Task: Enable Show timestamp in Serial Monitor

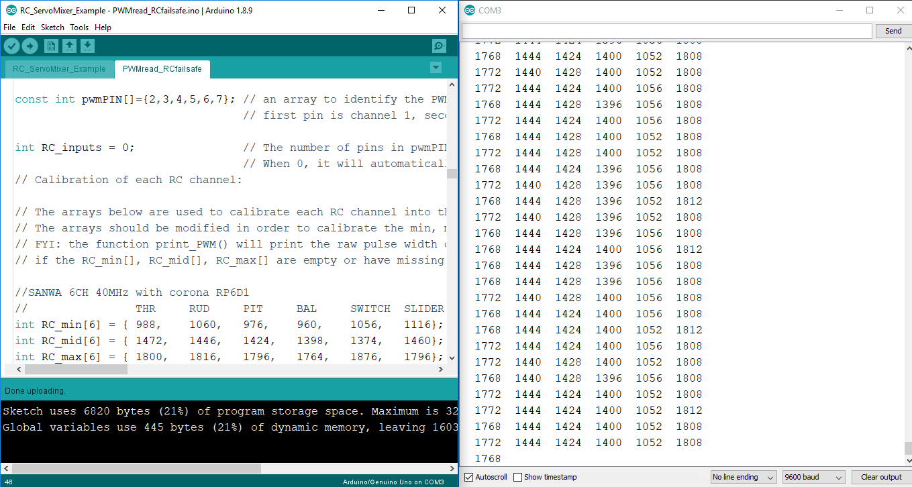Action: tap(516, 477)
